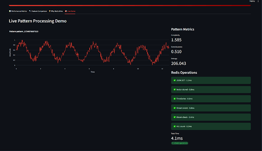Click the Bloom check checkmark icon
This screenshot has height=151, width=262.
(x=175, y=117)
